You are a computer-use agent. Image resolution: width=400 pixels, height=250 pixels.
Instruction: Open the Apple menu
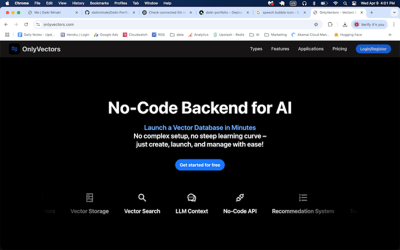click(7, 3)
